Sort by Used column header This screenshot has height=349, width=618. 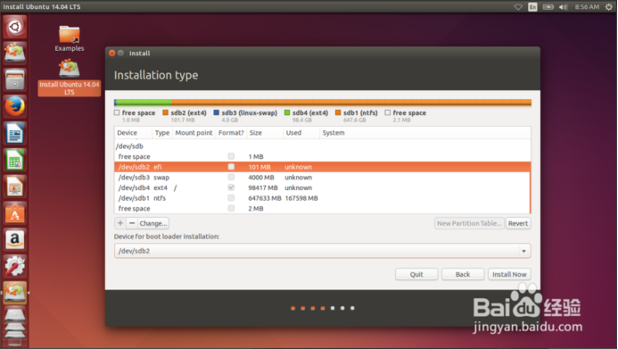coord(301,133)
